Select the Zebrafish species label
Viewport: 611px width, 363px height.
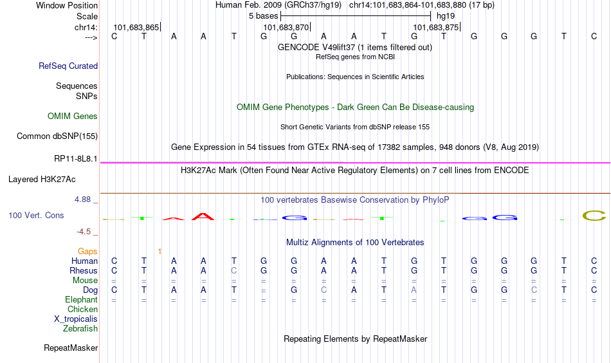[x=80, y=329]
